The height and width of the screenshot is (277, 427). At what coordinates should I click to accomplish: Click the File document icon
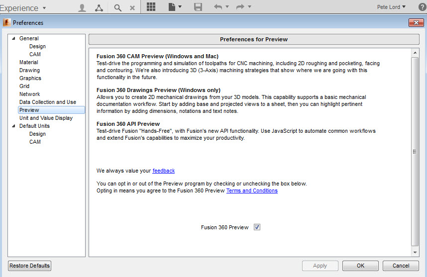click(x=172, y=7)
